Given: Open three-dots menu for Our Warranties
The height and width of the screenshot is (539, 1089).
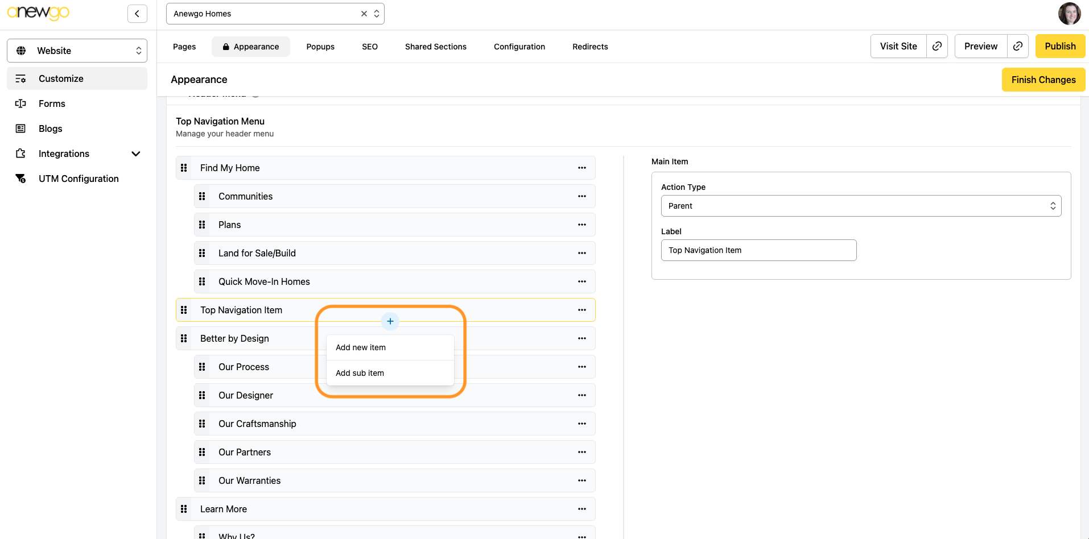Looking at the screenshot, I should click(x=581, y=480).
